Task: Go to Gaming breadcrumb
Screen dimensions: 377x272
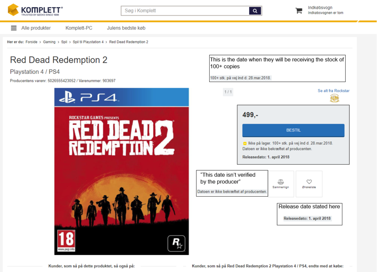Action: (49, 42)
